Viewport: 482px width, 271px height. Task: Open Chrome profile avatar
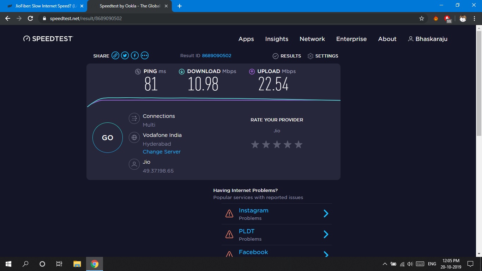pos(463,18)
